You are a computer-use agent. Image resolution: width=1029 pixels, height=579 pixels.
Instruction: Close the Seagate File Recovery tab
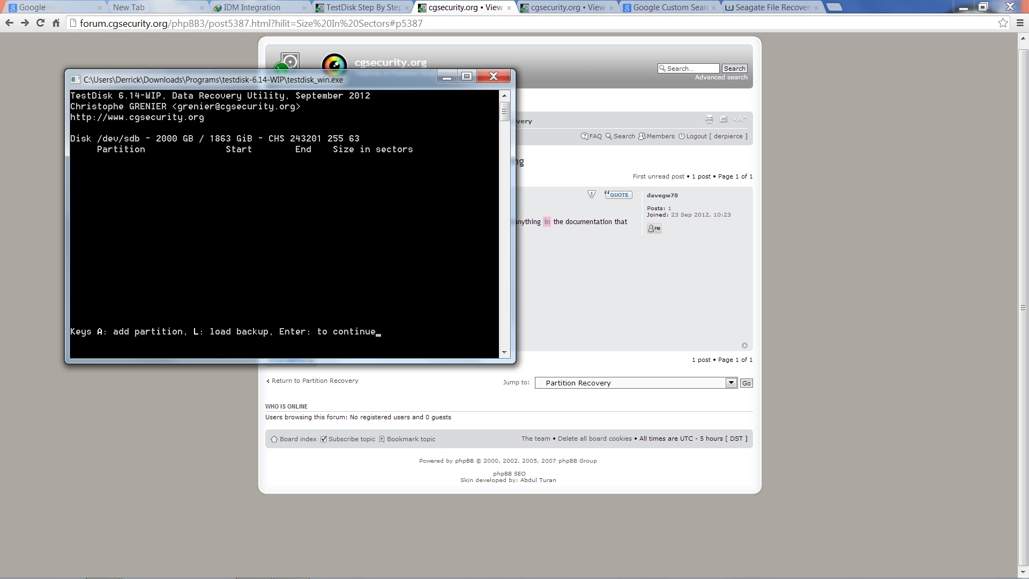[x=816, y=8]
